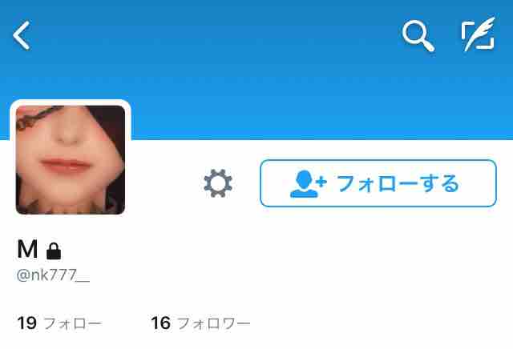The width and height of the screenshot is (513, 349).
Task: Tap the フォロー label text
Action: coord(73,324)
